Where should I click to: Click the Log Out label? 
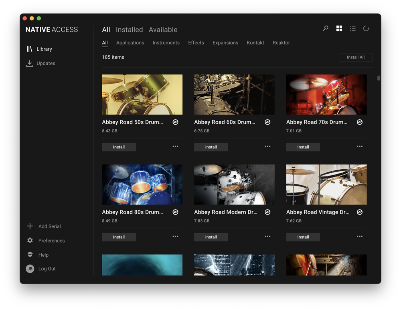click(47, 269)
